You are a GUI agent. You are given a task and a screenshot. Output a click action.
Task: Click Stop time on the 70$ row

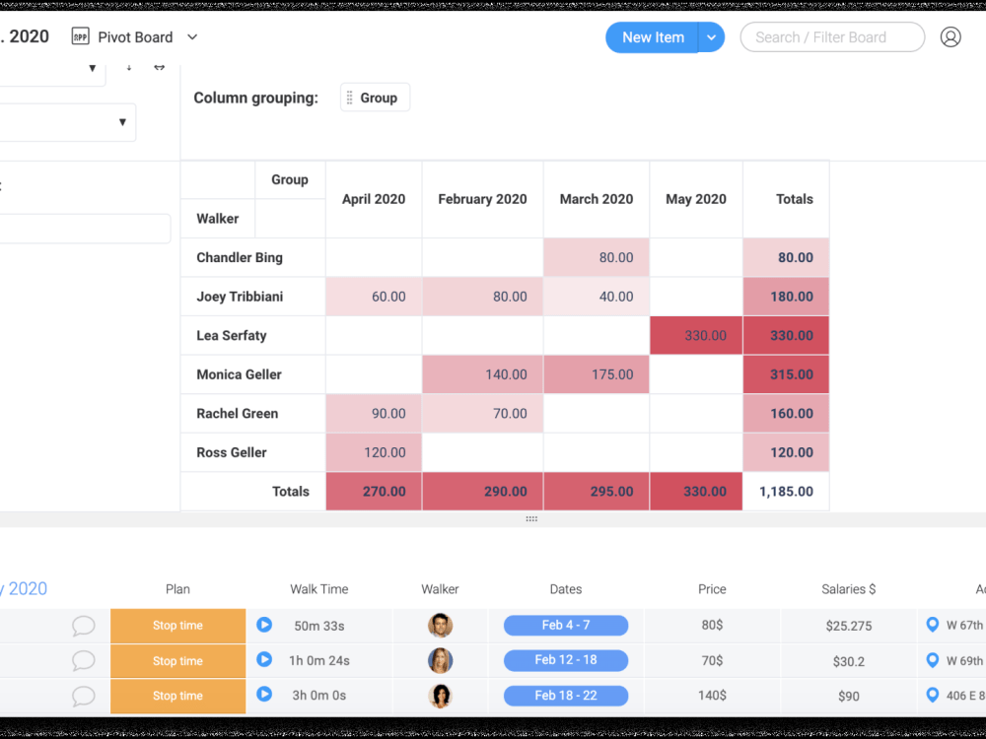[177, 660]
